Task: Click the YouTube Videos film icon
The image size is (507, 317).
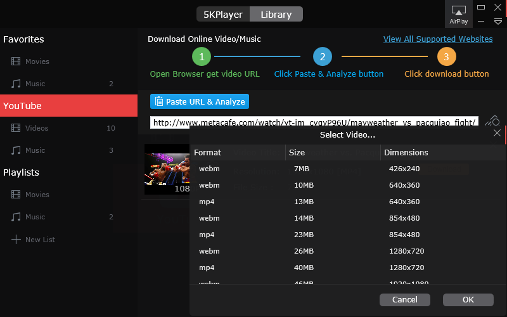Action: pyautogui.click(x=16, y=128)
